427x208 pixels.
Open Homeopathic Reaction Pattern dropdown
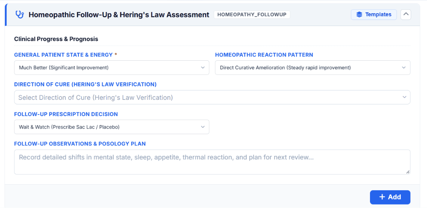[x=313, y=67]
